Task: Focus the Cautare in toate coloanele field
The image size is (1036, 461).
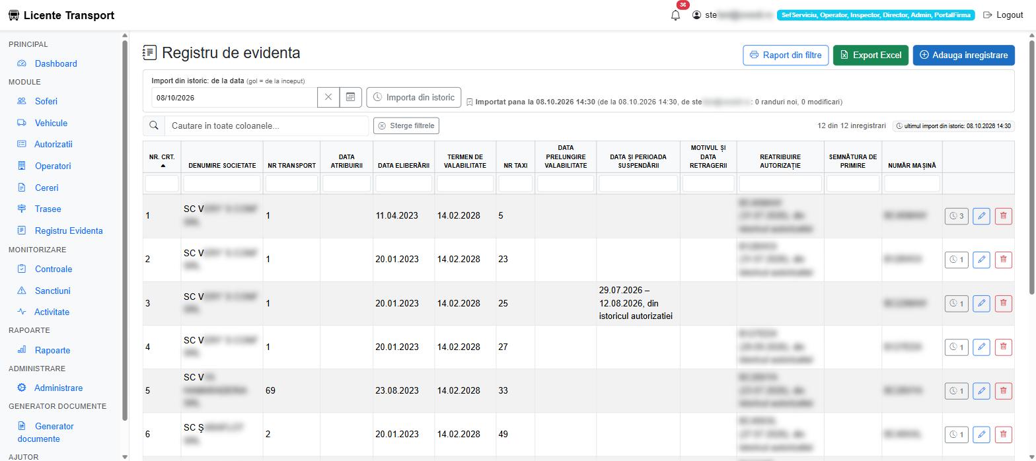Action: 266,125
